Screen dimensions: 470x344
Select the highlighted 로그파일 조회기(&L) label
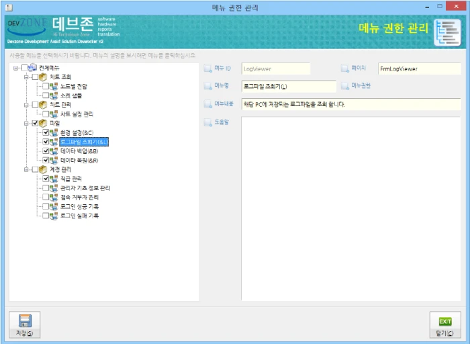(84, 142)
